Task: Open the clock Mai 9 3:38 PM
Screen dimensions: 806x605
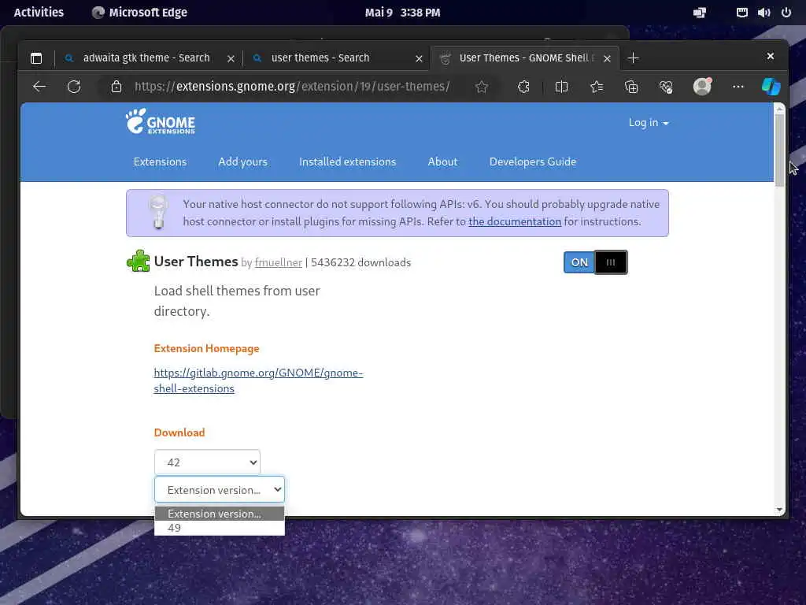Action: [402, 13]
